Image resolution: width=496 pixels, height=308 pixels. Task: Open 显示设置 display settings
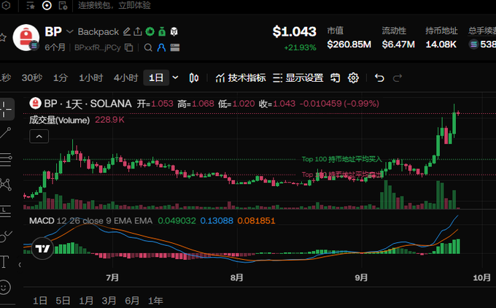298,77
